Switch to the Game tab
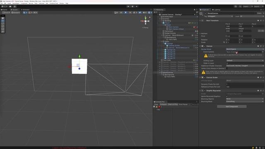This screenshot has width=265, height=149. [4, 10]
